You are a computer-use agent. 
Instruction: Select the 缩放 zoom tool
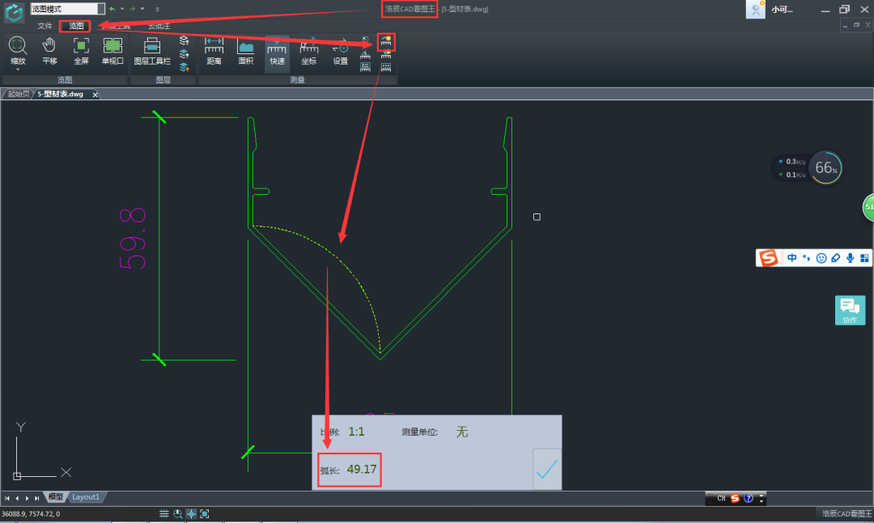click(17, 50)
